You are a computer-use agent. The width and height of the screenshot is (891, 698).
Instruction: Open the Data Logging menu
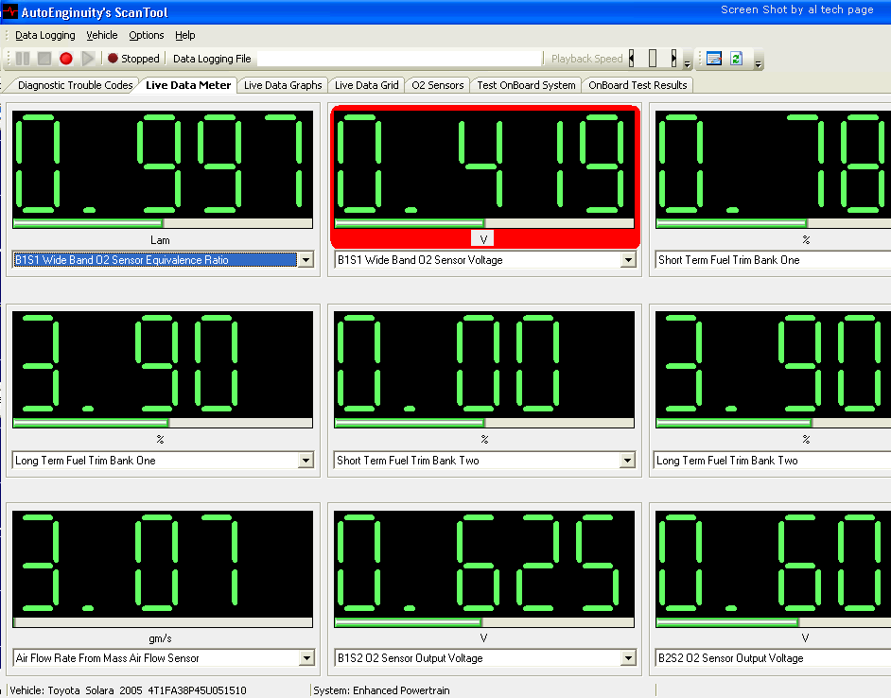click(44, 35)
